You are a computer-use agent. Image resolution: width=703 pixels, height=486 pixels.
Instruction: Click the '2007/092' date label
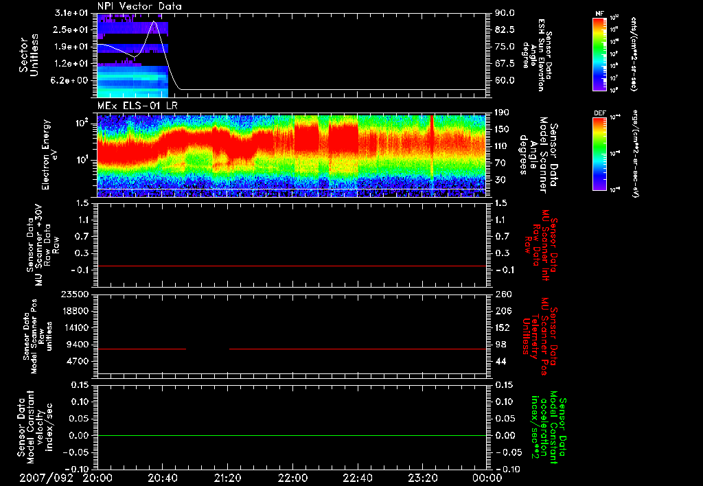(x=46, y=478)
